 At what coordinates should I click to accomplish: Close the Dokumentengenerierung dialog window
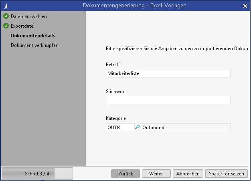245,5
